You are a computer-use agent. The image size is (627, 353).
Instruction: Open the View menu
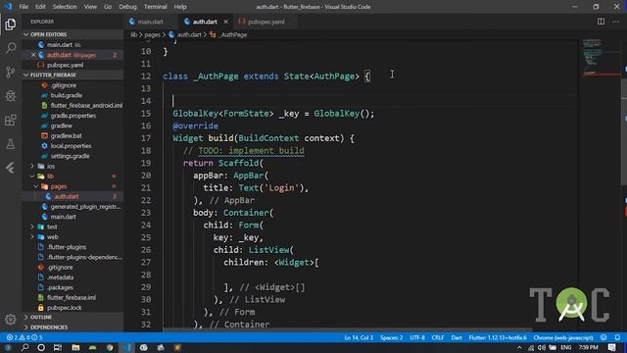90,7
